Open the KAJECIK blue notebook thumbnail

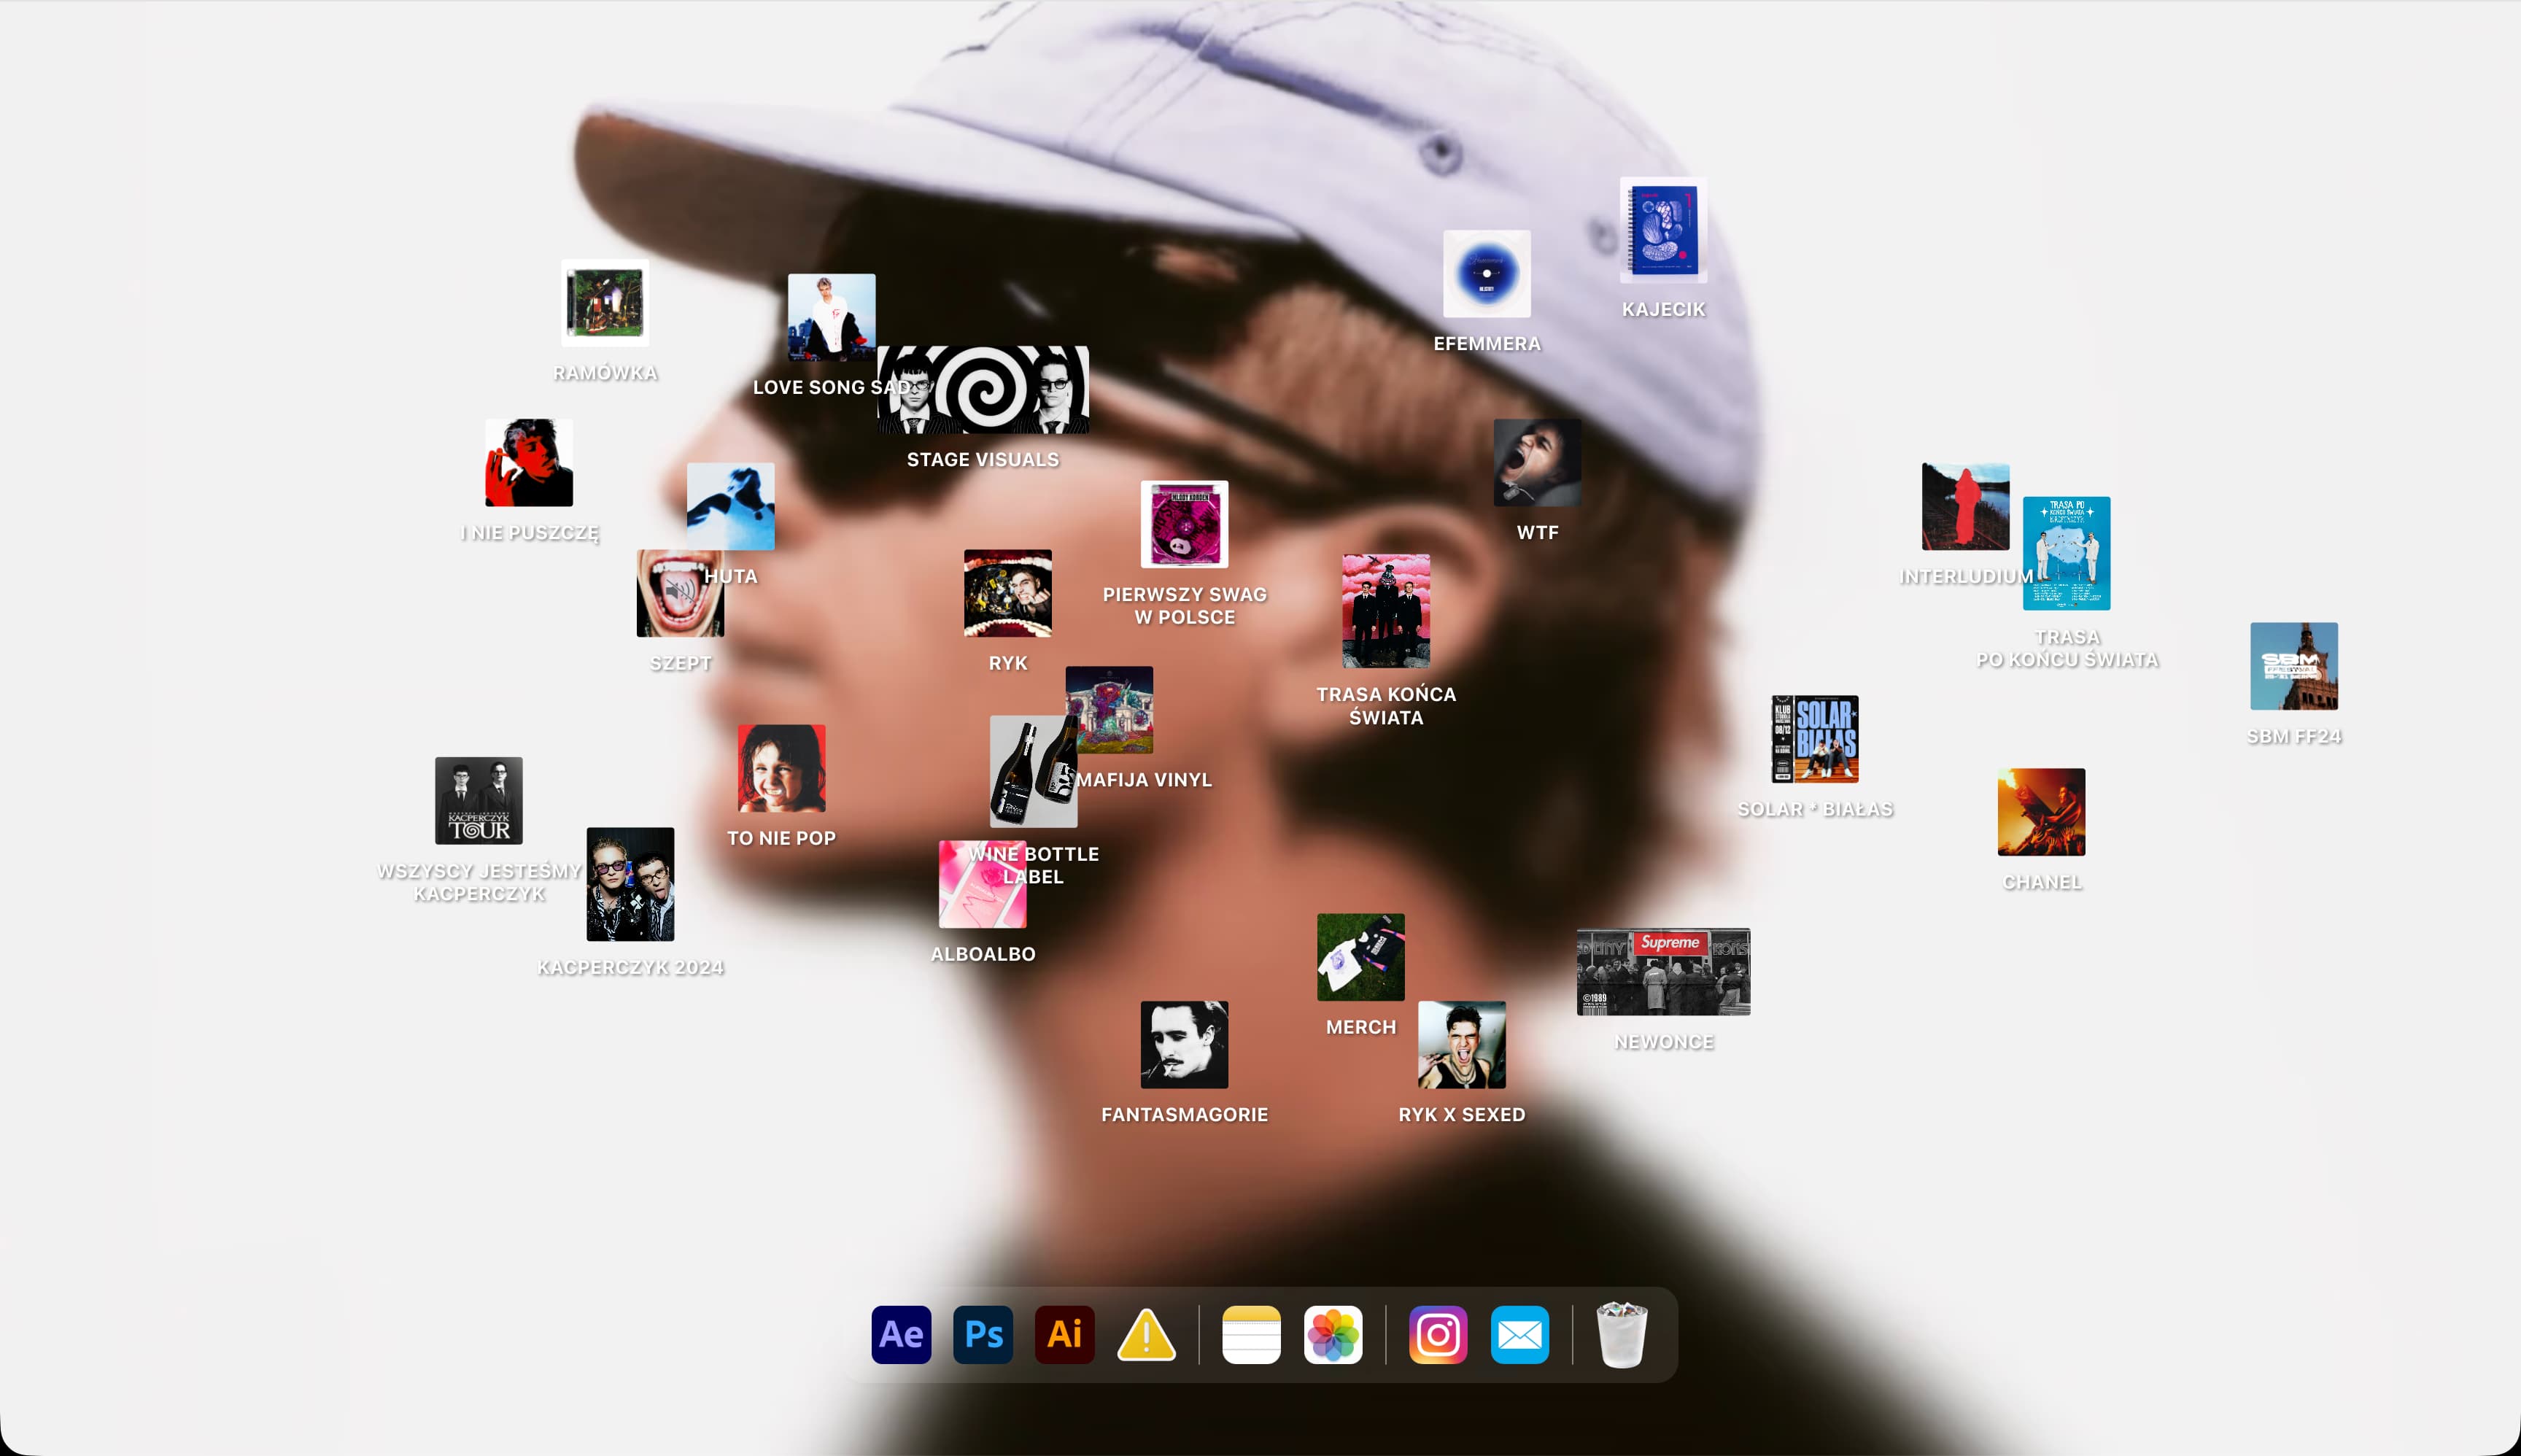tap(1663, 231)
